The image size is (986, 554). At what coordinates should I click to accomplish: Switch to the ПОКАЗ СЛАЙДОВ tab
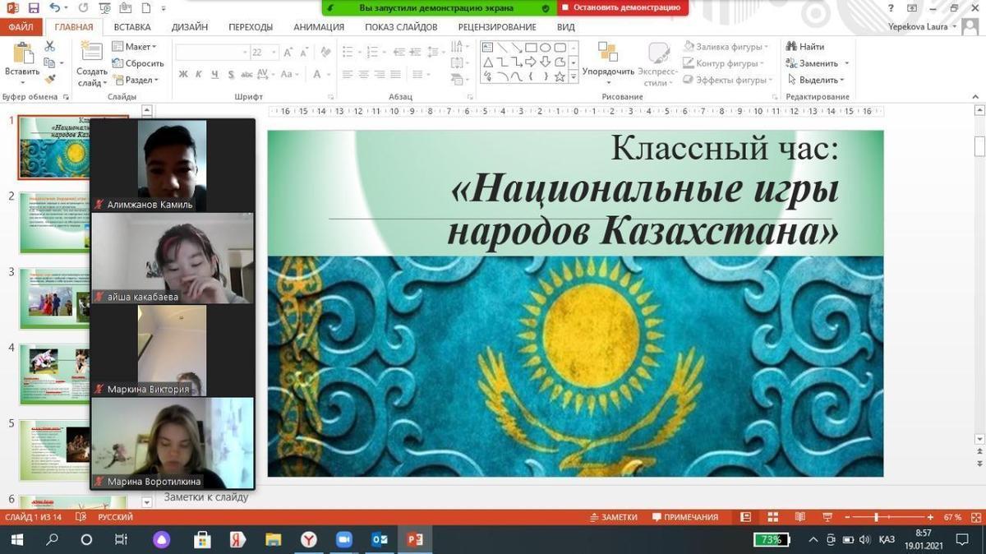[401, 27]
